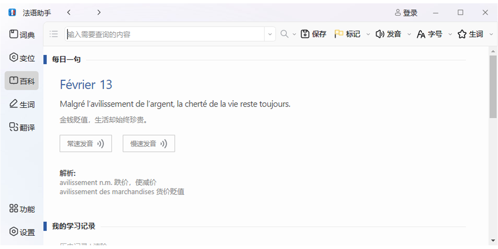Expand the search box history dropdown

(270, 34)
